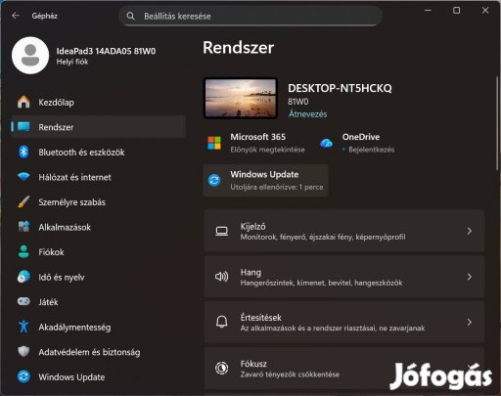This screenshot has width=501, height=396.
Task: Click the Hang speaker icon
Action: coord(222,277)
